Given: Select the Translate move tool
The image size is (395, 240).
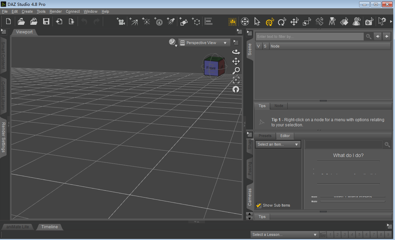Looking at the screenshot, I should pos(294,22).
